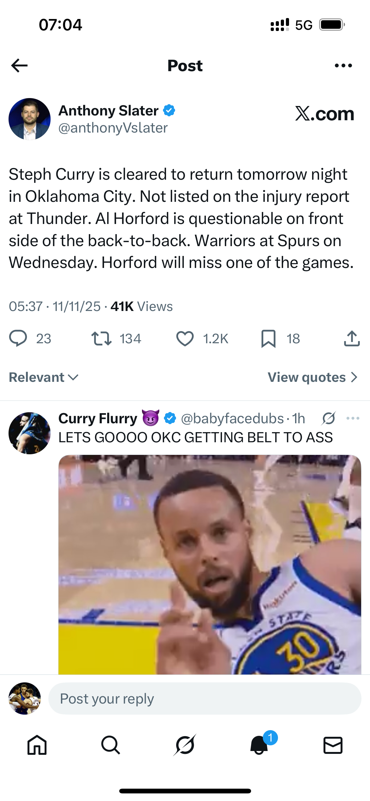Tap the repost arrows icon
The height and width of the screenshot is (801, 370).
click(101, 338)
